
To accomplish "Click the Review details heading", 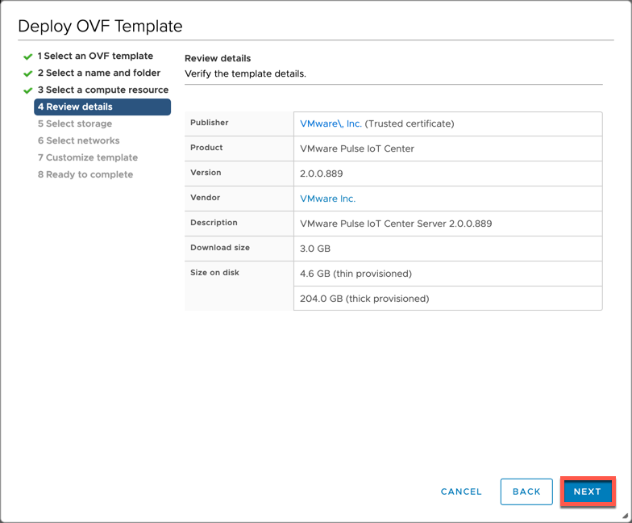I will click(218, 58).
